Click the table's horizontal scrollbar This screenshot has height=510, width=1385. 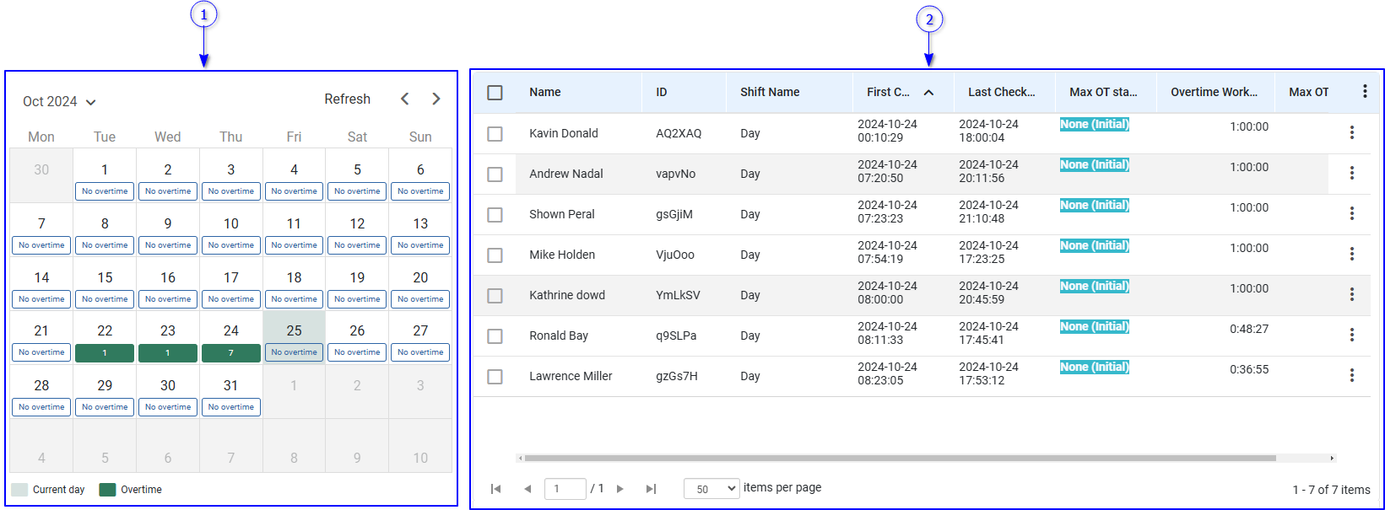(x=899, y=459)
